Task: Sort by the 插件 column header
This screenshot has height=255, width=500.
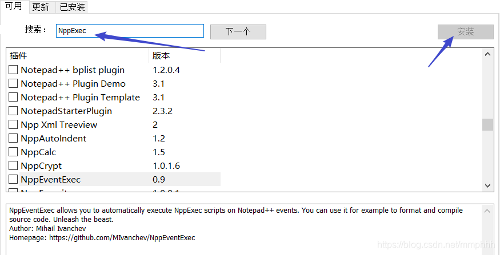Action: coord(78,56)
